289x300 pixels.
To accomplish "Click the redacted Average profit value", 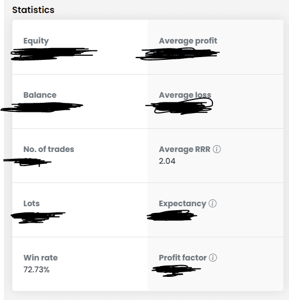I will pyautogui.click(x=177, y=54).
